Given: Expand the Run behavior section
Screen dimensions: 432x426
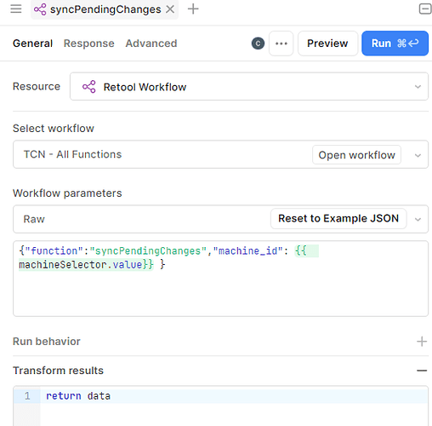Looking at the screenshot, I should [422, 342].
